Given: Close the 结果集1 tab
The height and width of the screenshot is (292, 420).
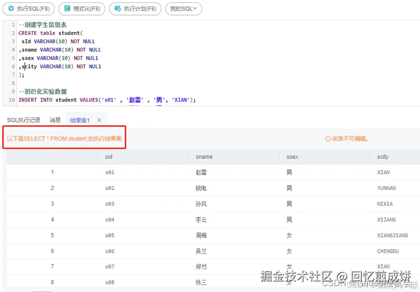Looking at the screenshot, I should click(100, 120).
